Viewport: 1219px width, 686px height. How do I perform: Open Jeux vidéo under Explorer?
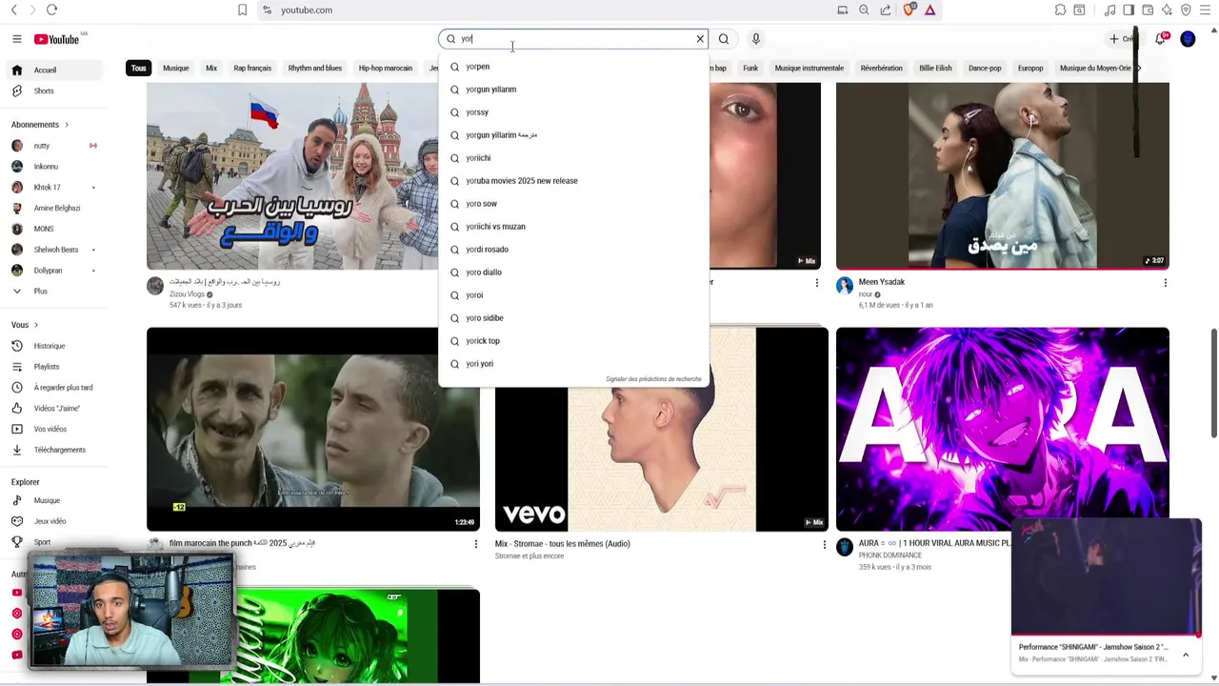click(53, 521)
